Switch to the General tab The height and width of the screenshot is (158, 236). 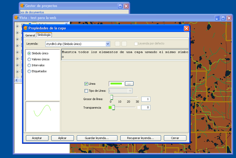tap(30, 35)
